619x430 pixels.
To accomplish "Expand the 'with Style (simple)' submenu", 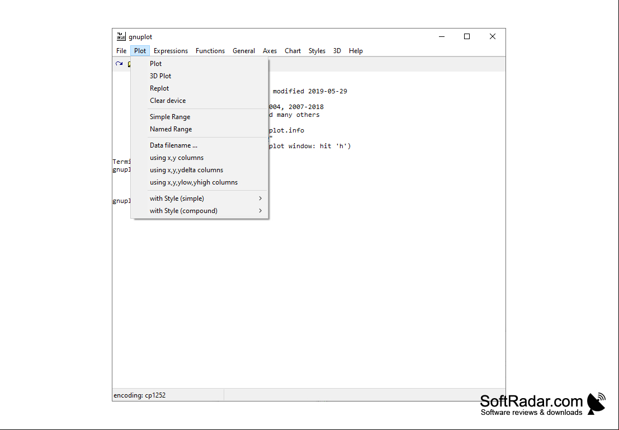I will [200, 198].
